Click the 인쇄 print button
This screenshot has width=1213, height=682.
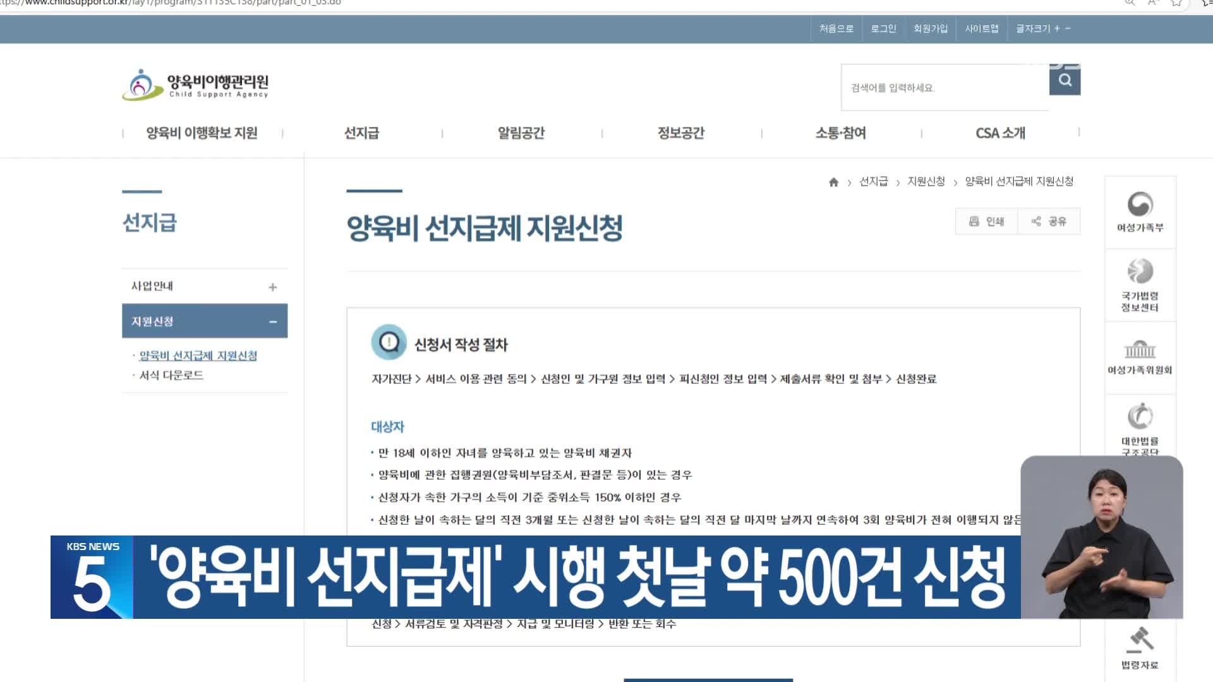pos(986,221)
